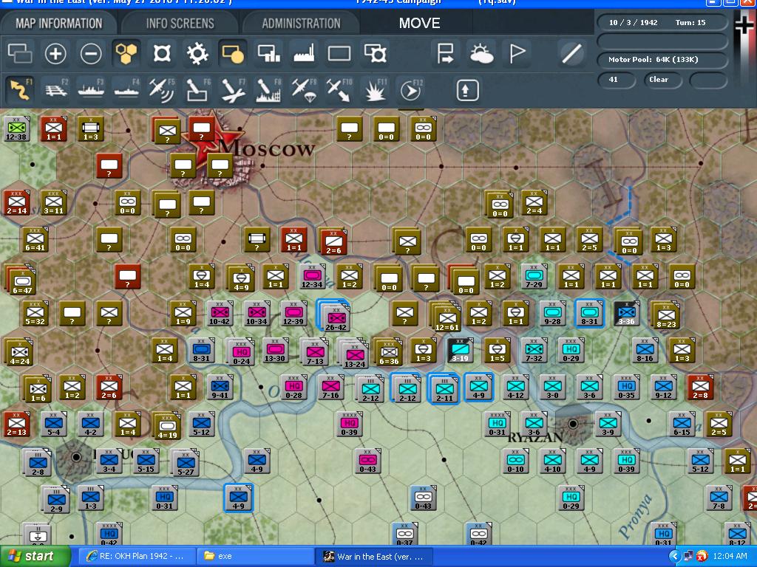
Task: Select the 9-41 blue unit counter
Action: point(220,387)
